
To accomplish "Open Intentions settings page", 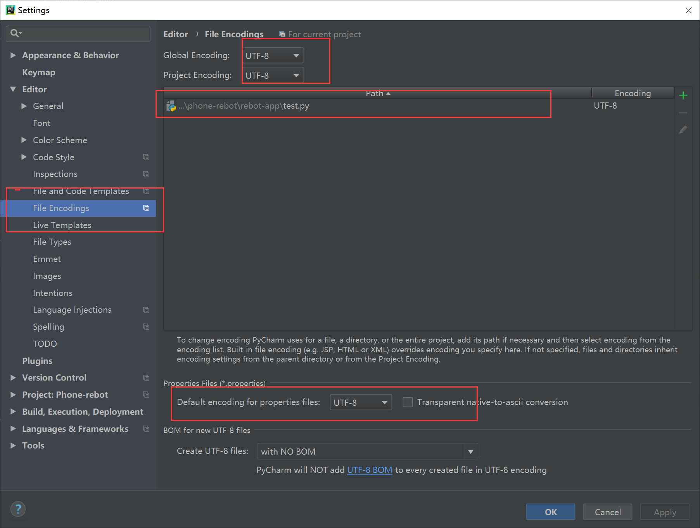I will (x=53, y=293).
